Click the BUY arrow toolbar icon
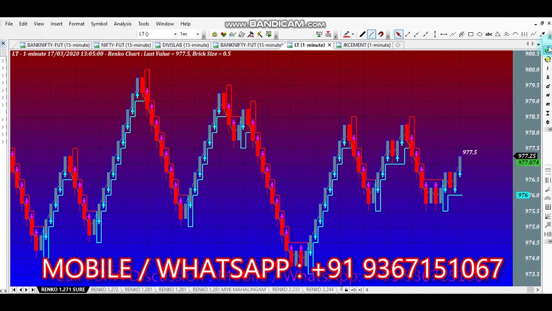This screenshot has width=552, height=311. [319, 34]
